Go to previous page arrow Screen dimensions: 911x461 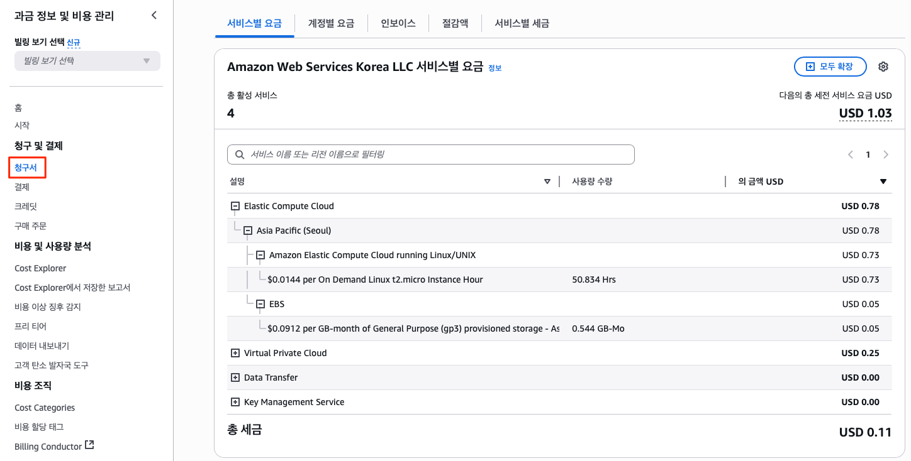[851, 155]
